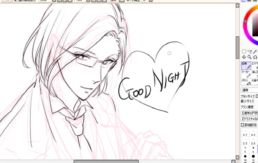Image resolution: width=258 pixels, height=163 pixels.
Task: Pick brush size preset 10
Action: click(245, 158)
